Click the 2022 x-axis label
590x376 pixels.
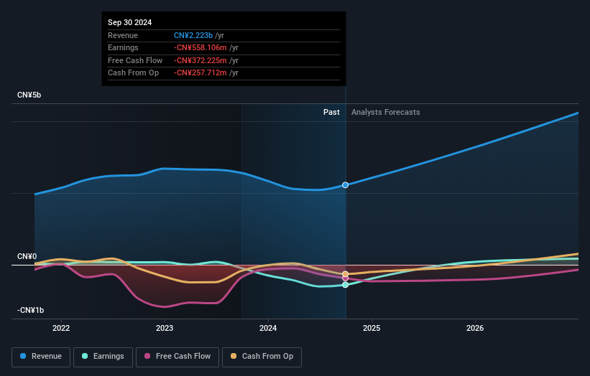[61, 328]
